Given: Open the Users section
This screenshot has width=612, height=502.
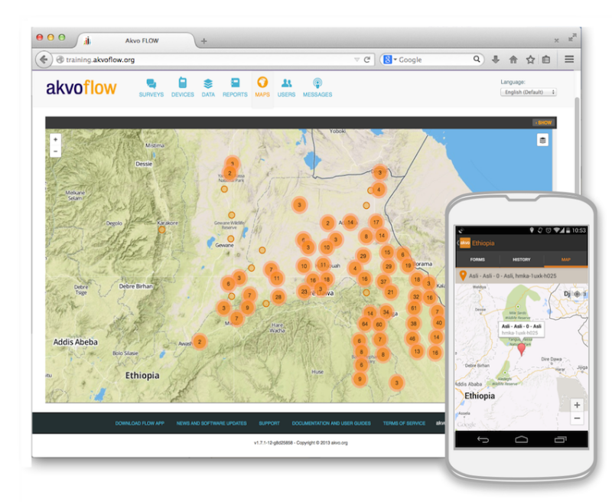Looking at the screenshot, I should (x=286, y=87).
